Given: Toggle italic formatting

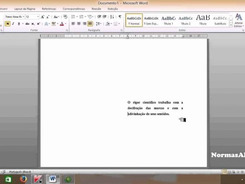Looking at the screenshot, I should pos(13,24).
